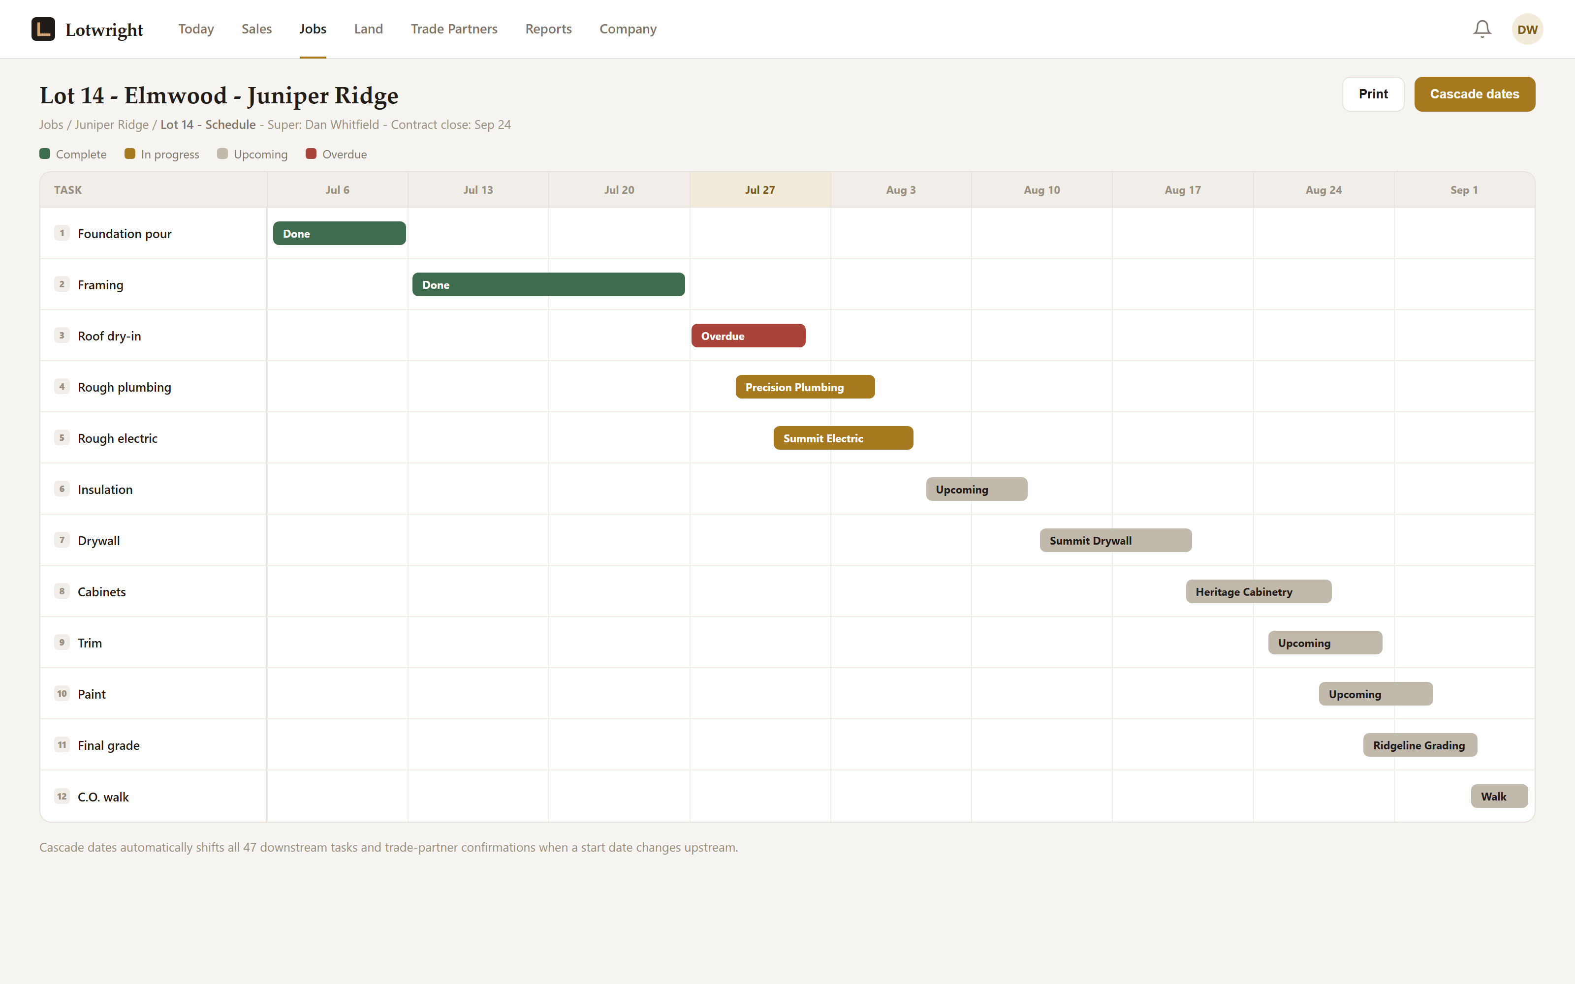Click the Jul 20 week header
1575x984 pixels.
click(619, 190)
